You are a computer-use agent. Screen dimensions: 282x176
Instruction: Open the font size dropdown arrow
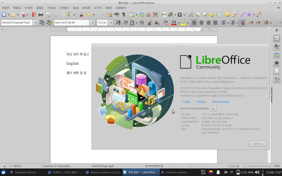111,23
